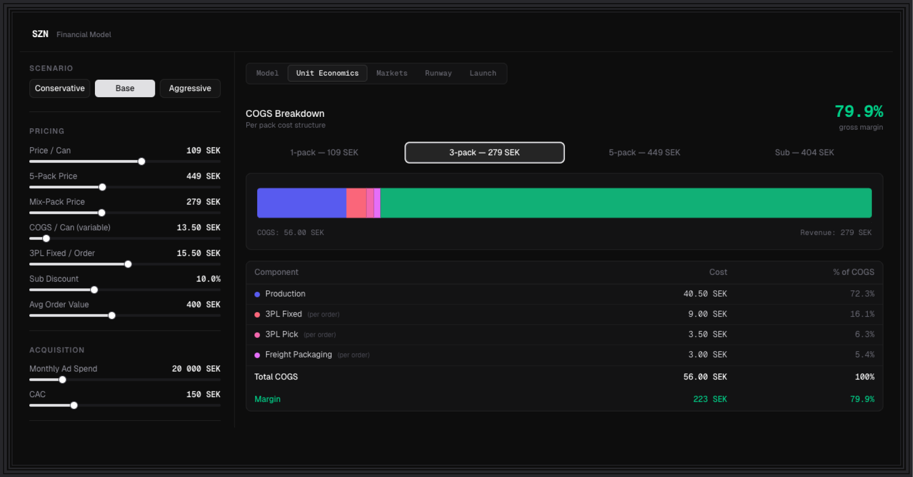Image resolution: width=913 pixels, height=477 pixels.
Task: Open the Runway tab
Action: (438, 73)
